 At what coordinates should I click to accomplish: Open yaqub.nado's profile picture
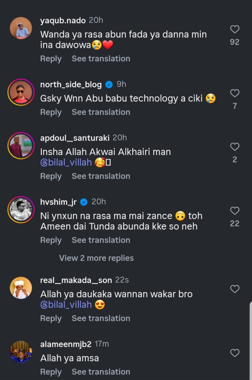(21, 28)
